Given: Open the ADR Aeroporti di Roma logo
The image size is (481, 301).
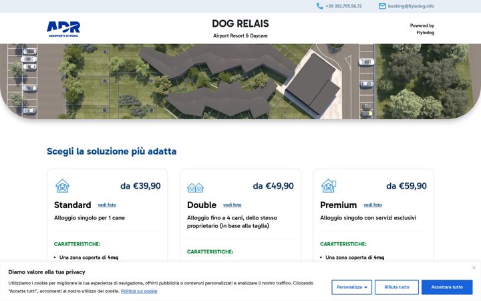Looking at the screenshot, I should (63, 29).
